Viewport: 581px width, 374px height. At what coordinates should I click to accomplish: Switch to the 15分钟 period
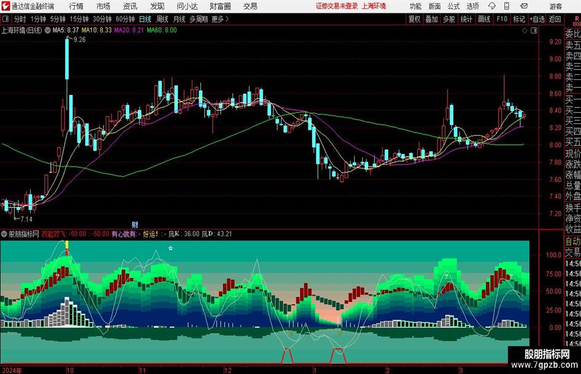79,19
